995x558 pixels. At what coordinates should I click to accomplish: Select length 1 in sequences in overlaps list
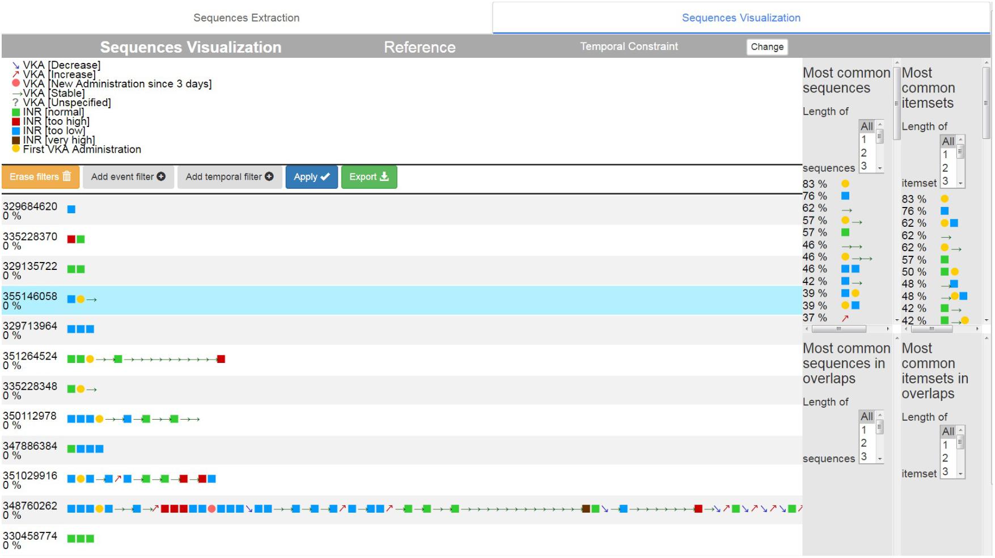[864, 430]
